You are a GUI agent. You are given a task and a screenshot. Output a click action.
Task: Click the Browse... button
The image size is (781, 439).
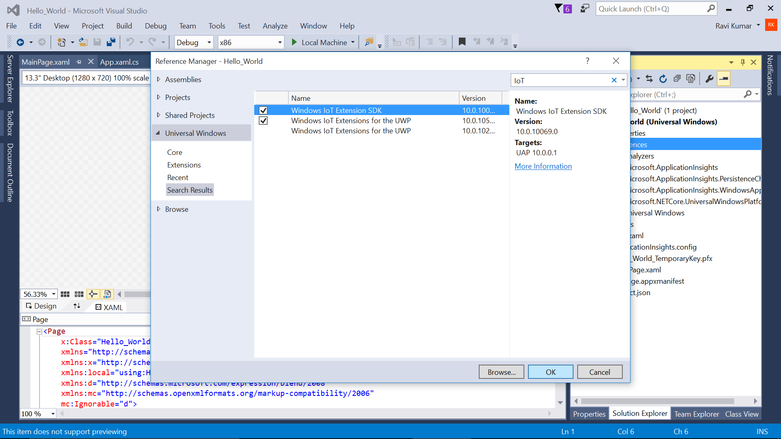[x=501, y=372]
